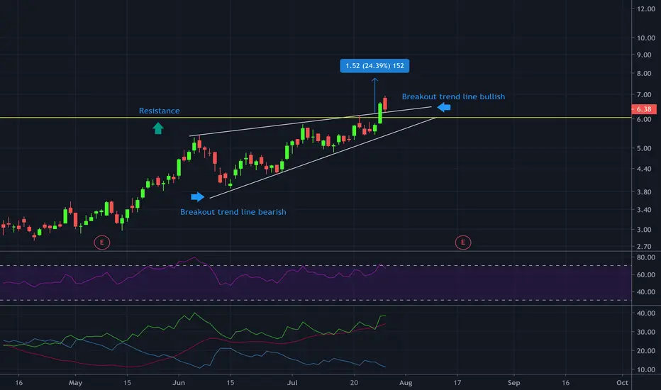The width and height of the screenshot is (661, 390).
Task: Click the 12.00 price axis label
Action: [x=645, y=9]
